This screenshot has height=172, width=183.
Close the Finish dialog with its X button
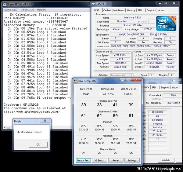coord(45,120)
